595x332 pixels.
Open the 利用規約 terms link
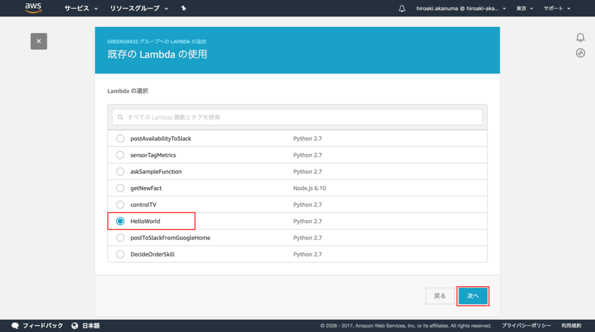pyautogui.click(x=571, y=326)
